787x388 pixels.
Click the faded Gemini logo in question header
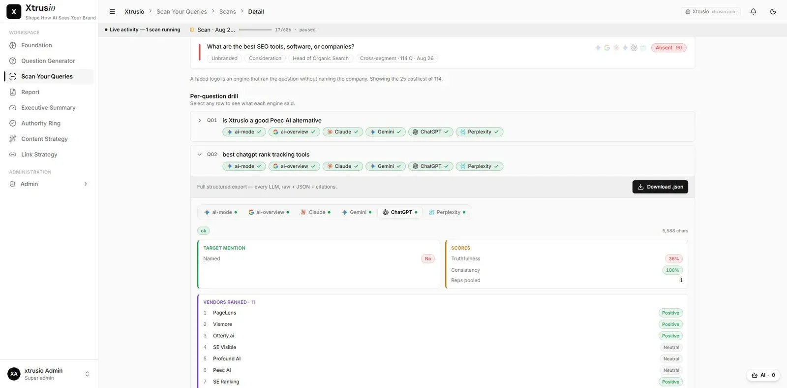coord(625,48)
